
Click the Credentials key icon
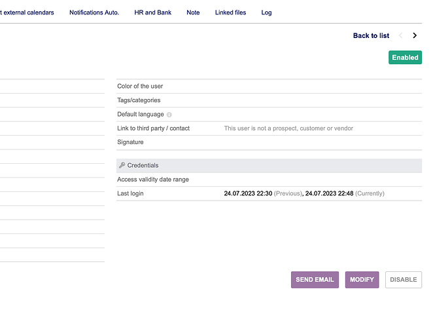(122, 165)
